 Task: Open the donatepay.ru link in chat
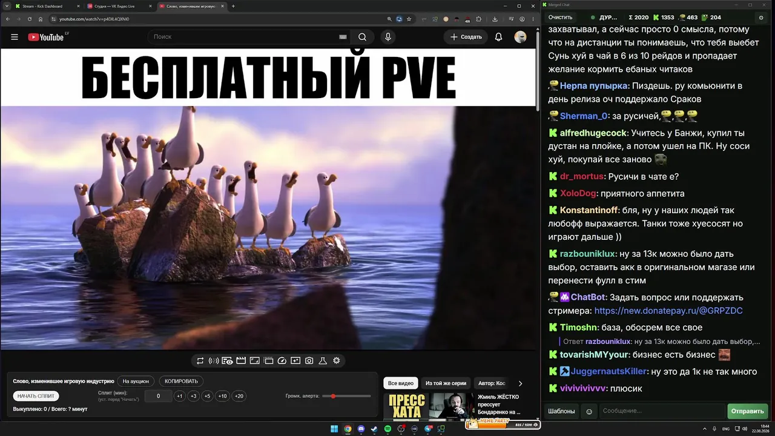pos(668,311)
